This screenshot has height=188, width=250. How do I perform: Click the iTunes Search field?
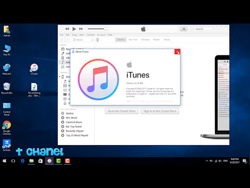point(202,29)
